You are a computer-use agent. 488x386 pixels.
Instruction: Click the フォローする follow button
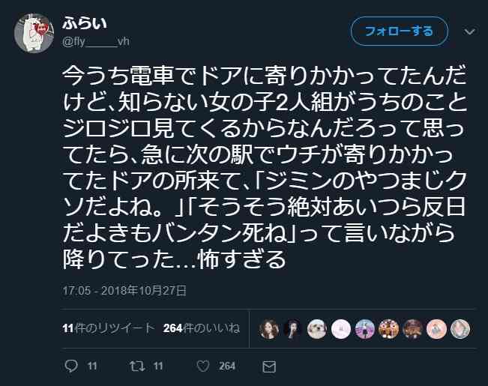click(400, 31)
